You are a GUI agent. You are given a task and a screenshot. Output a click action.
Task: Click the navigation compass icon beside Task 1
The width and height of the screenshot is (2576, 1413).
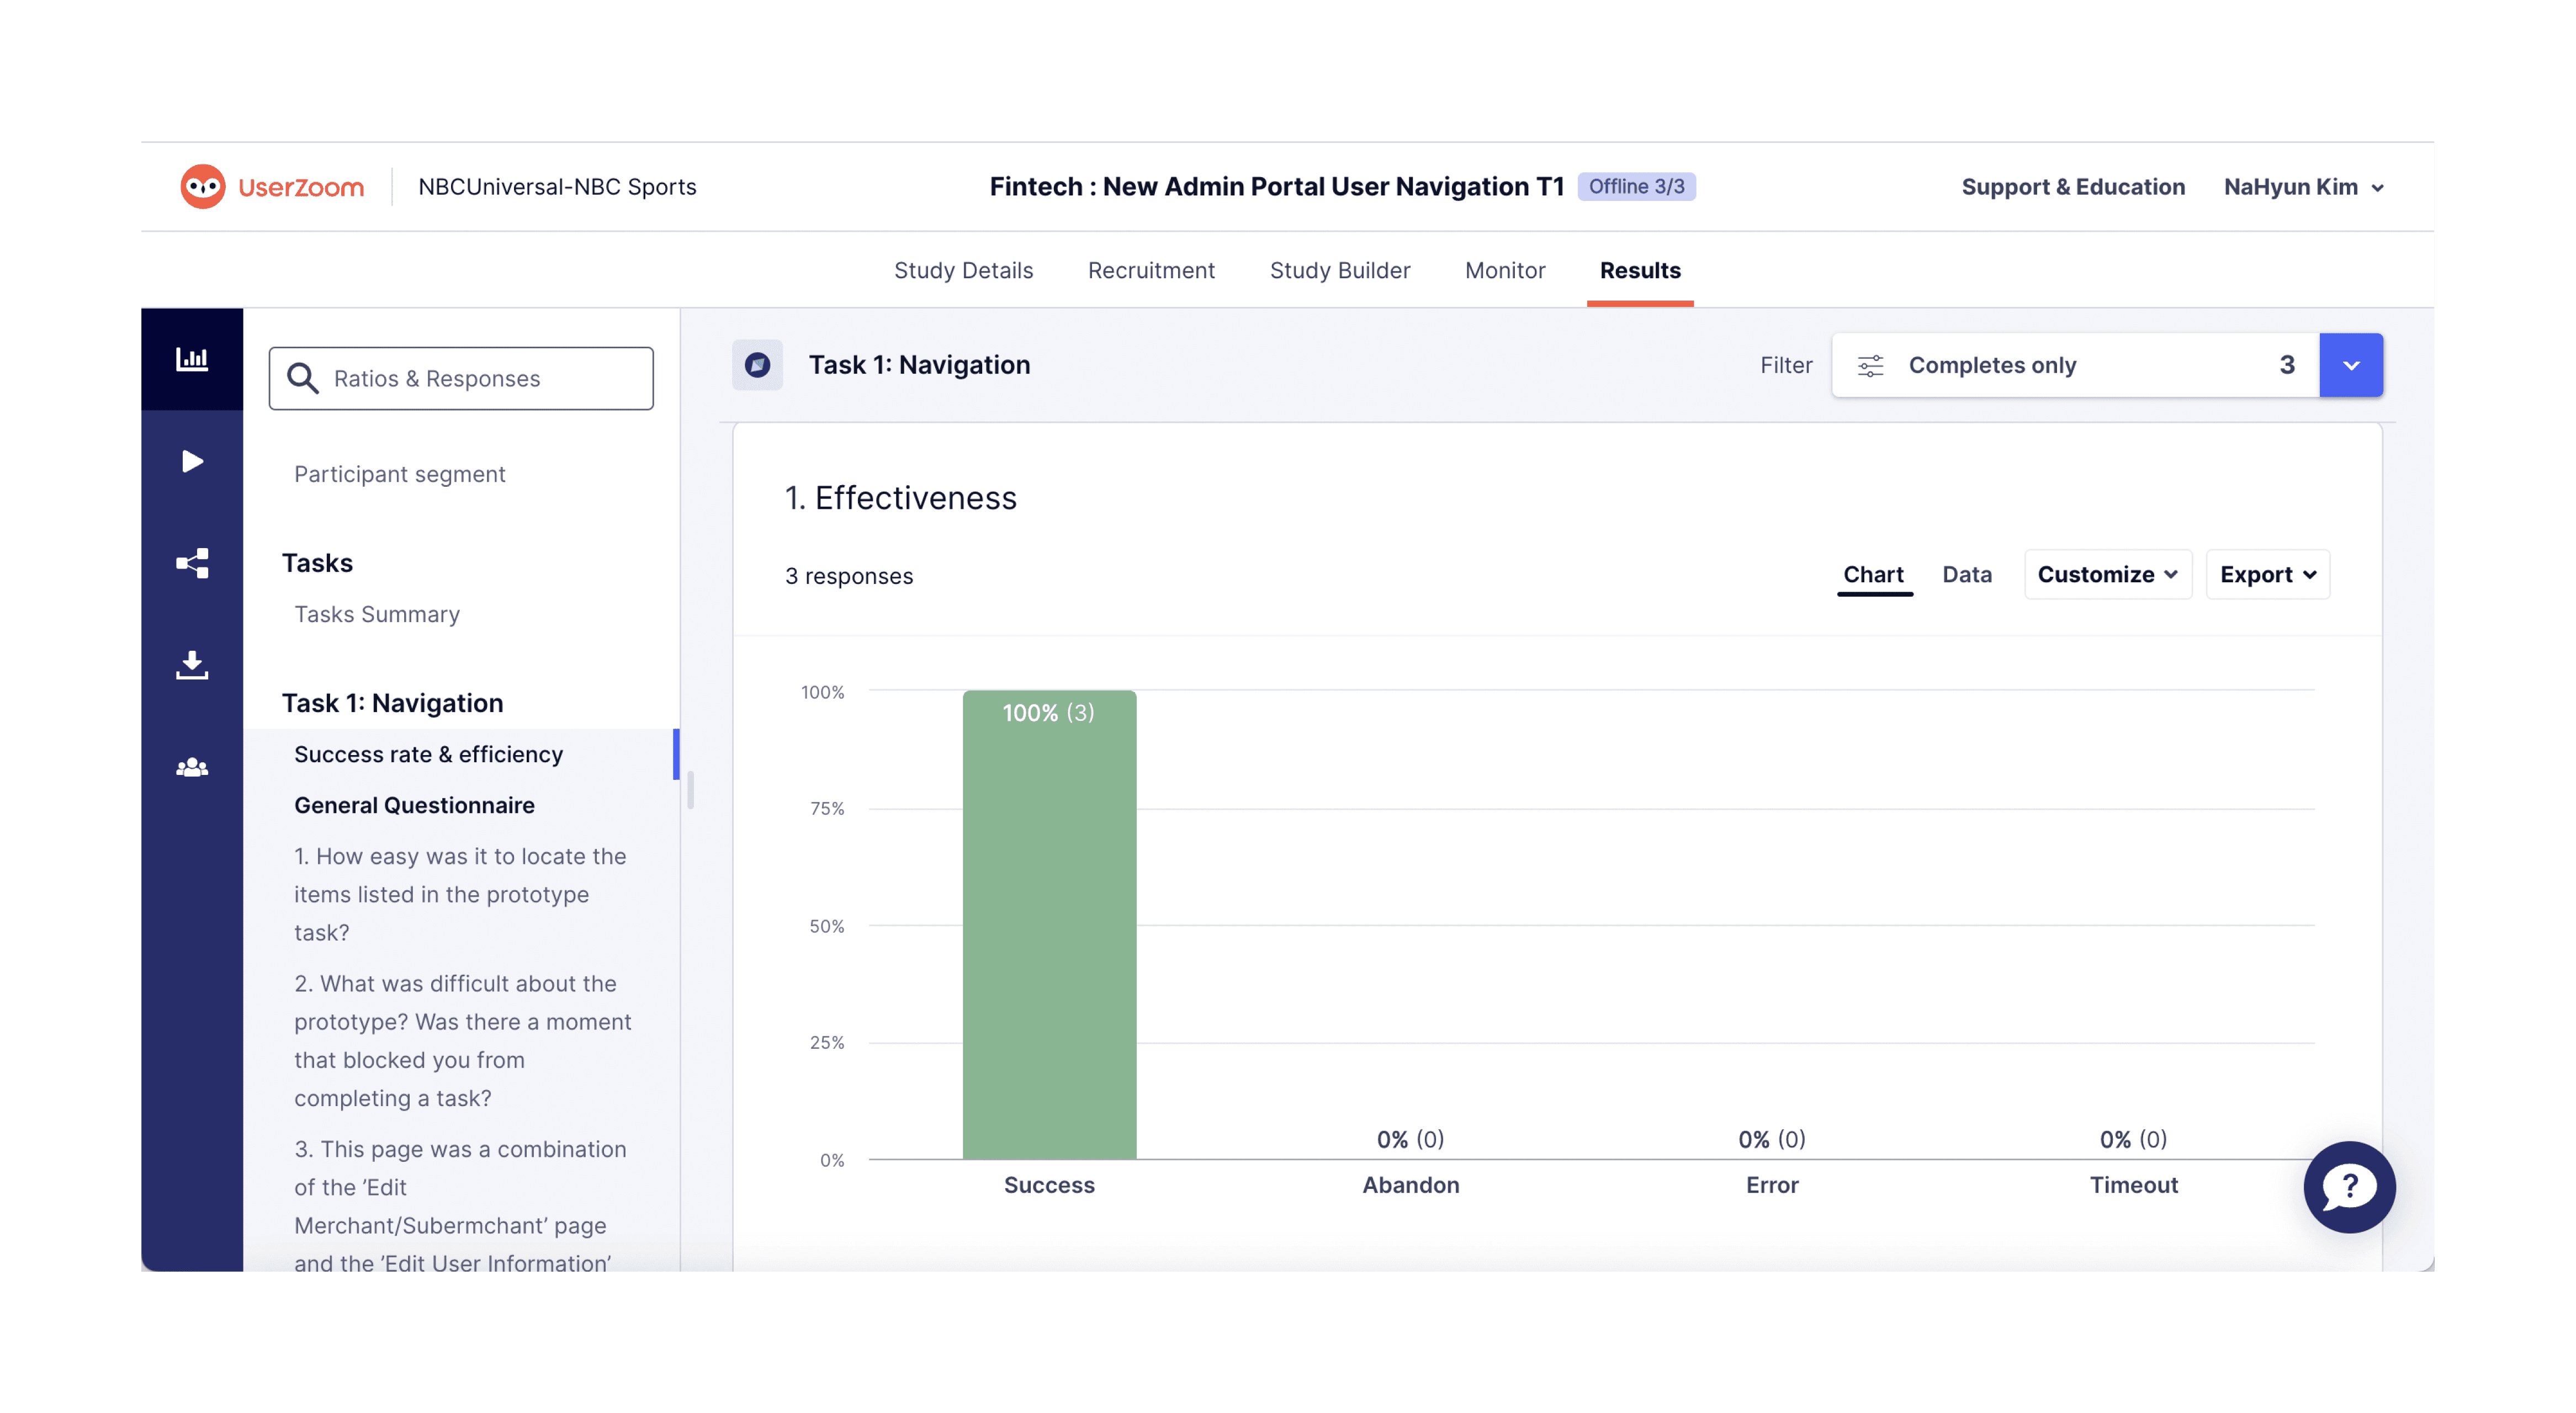pos(757,365)
